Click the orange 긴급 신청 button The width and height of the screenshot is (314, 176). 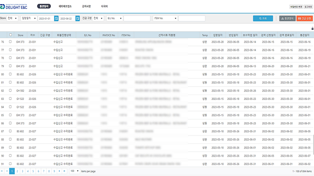click(305, 18)
